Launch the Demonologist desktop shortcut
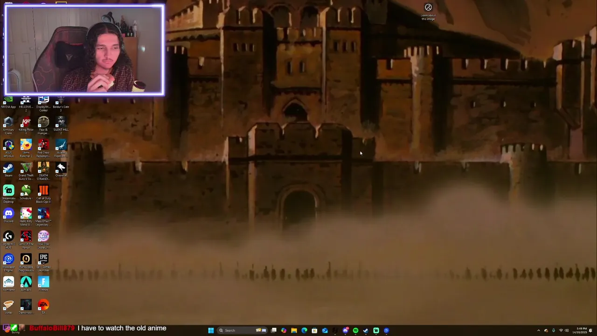Screen dimensions: 597x336 tap(26, 307)
